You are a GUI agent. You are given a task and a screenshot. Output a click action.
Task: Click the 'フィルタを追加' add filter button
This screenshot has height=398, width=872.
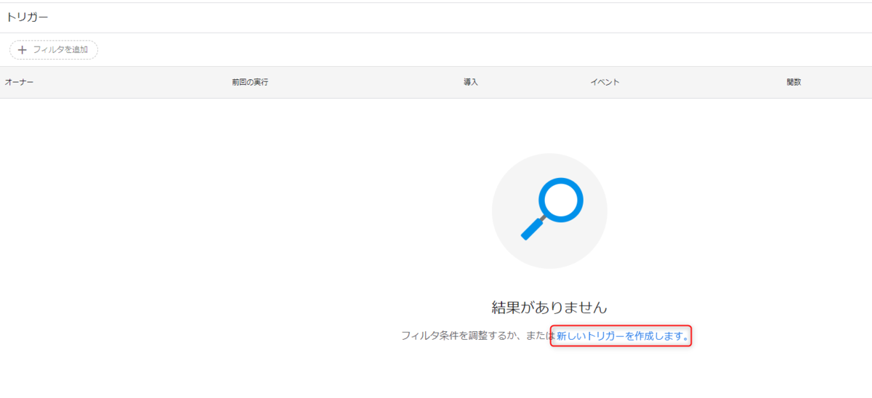(54, 50)
